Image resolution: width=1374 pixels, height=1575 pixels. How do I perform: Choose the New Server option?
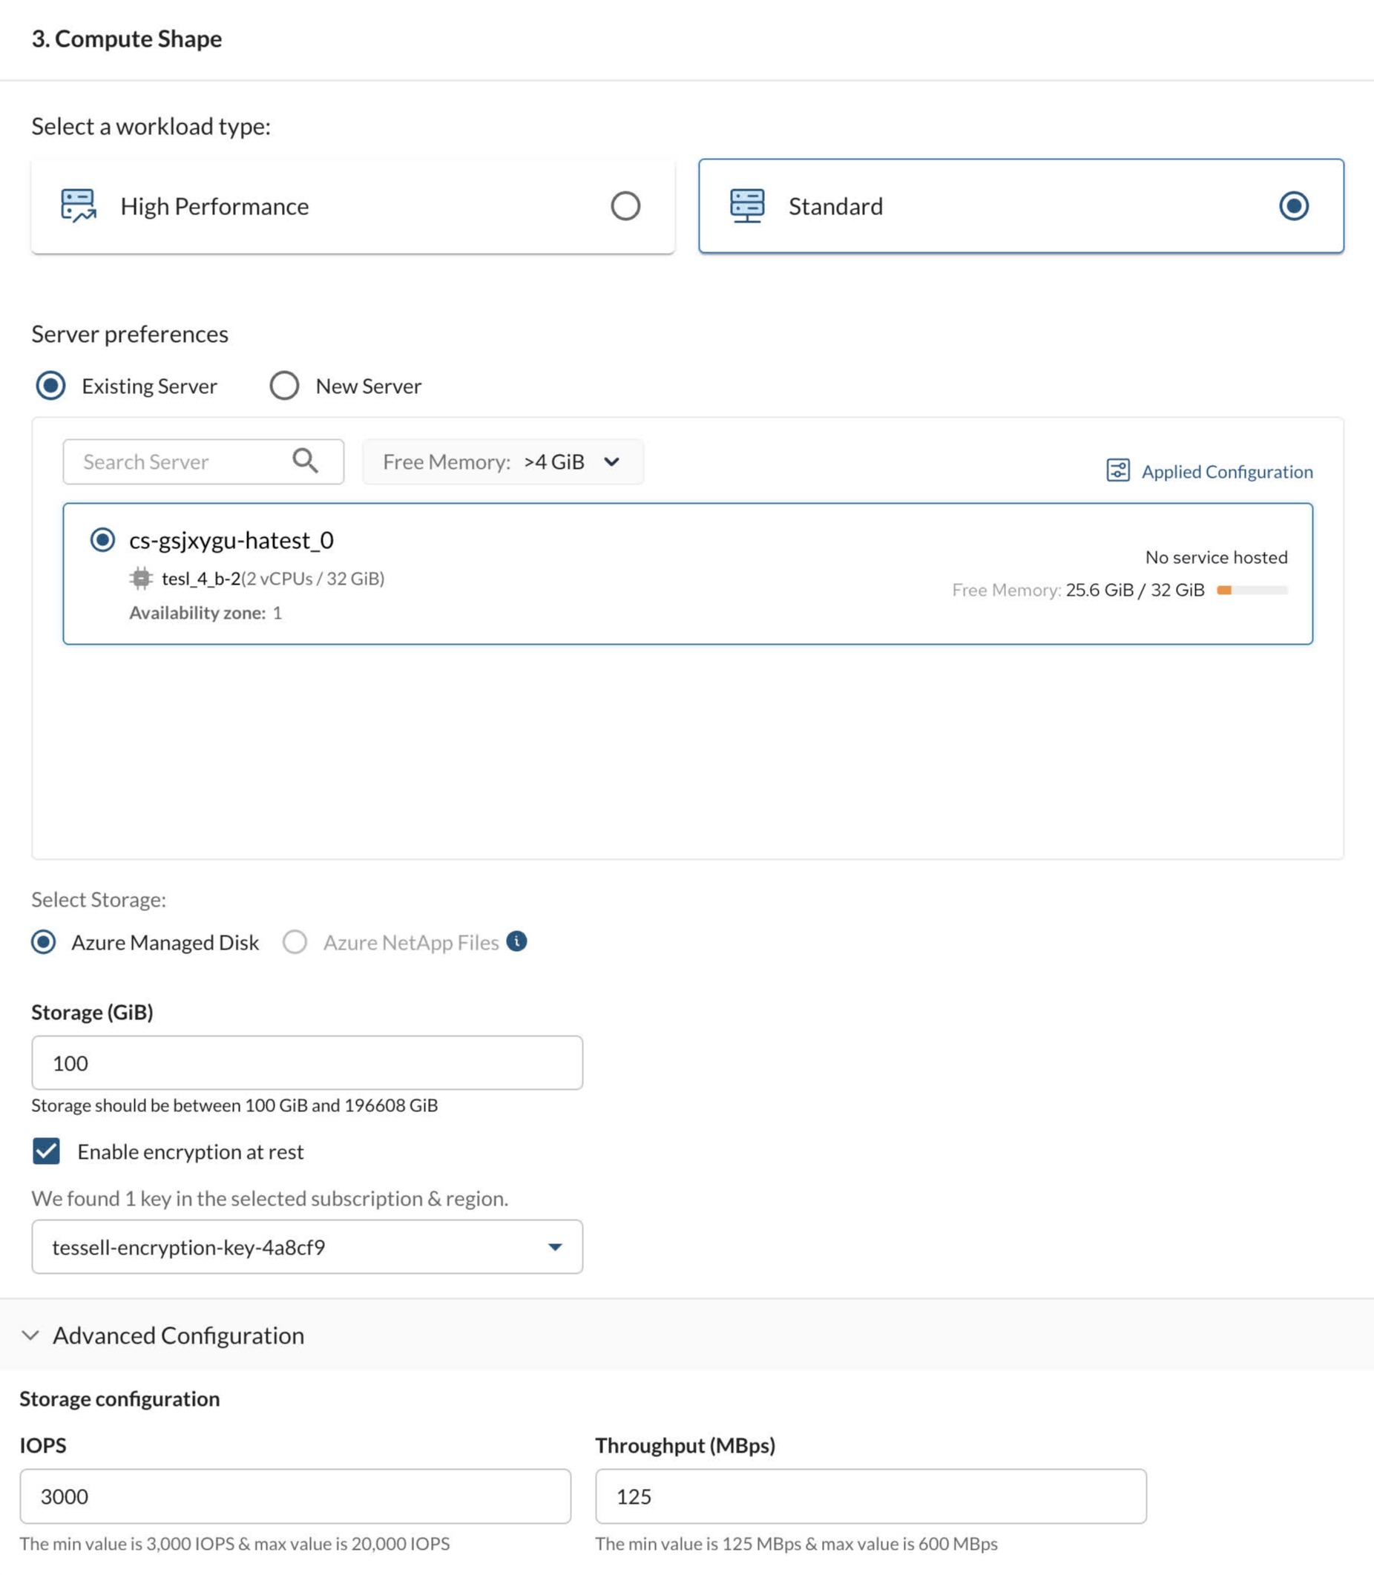tap(284, 386)
